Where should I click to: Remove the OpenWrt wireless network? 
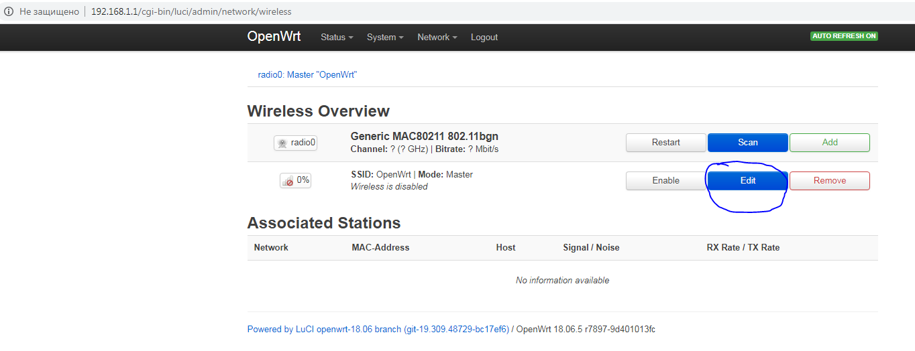point(829,181)
